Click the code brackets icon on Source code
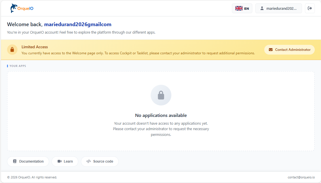The image size is (321, 183). click(89, 161)
